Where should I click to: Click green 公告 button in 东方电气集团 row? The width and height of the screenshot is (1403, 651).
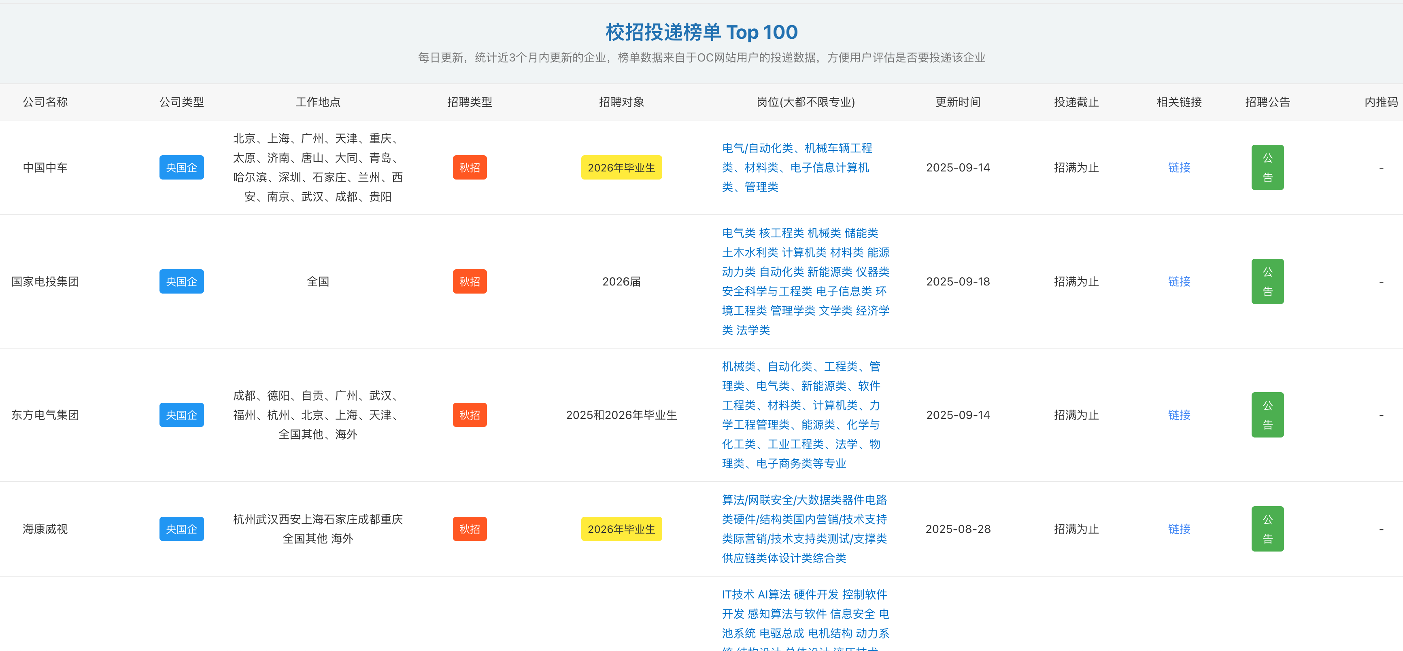click(x=1267, y=415)
